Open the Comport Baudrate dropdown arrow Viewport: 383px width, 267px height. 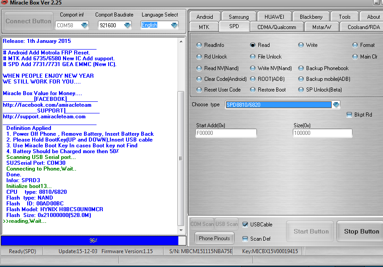pyautogui.click(x=127, y=25)
